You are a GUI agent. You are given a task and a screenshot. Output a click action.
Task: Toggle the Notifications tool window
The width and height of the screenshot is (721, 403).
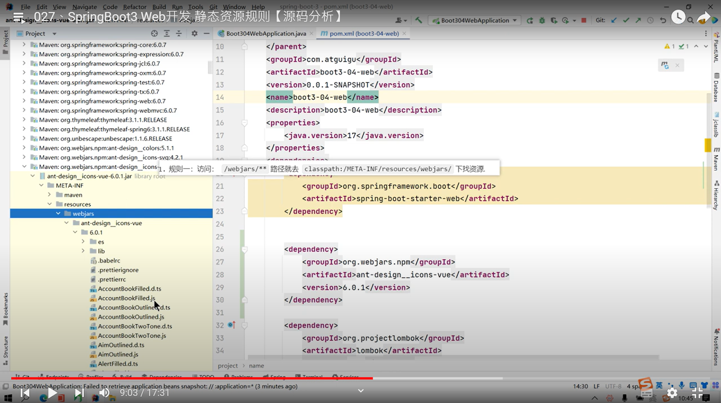[716, 347]
